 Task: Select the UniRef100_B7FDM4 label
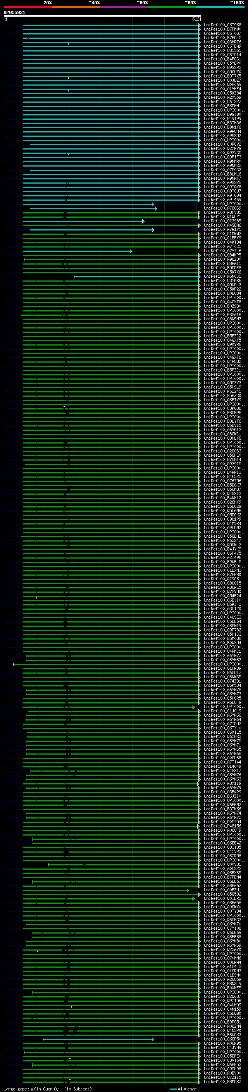click(222, 877)
